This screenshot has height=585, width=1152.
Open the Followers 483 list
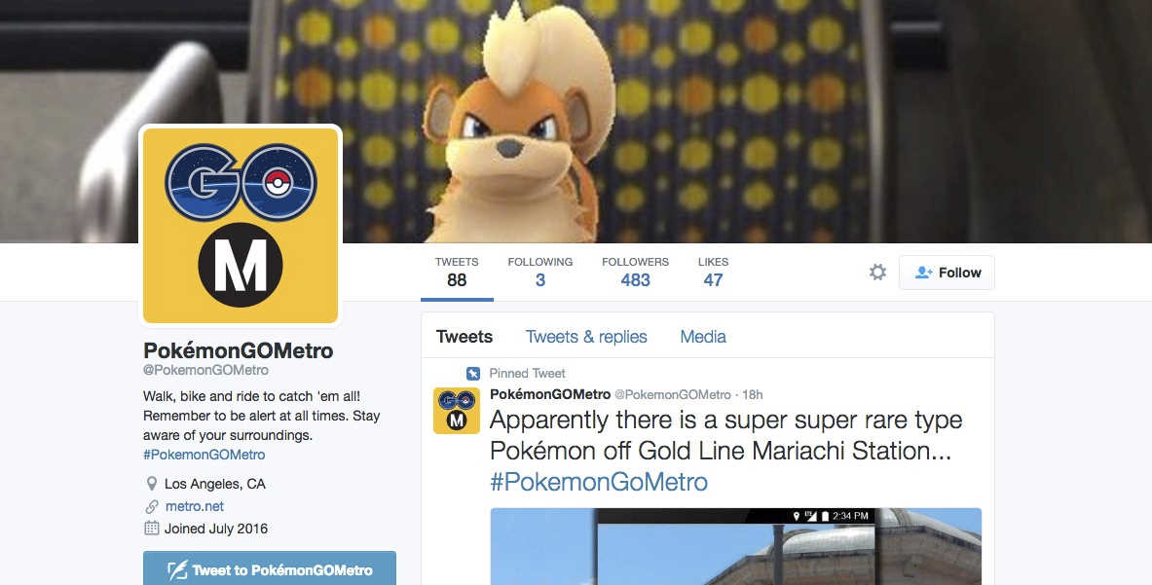click(x=635, y=272)
